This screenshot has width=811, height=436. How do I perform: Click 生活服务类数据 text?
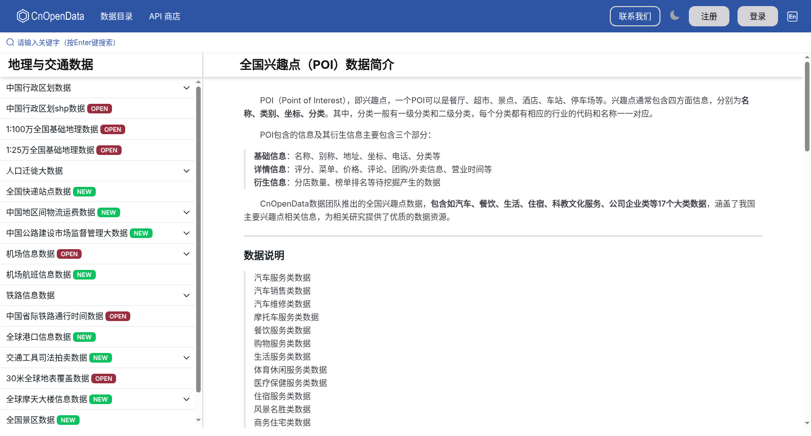282,356
